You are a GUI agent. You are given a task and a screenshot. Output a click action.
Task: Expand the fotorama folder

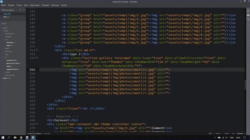9,51
